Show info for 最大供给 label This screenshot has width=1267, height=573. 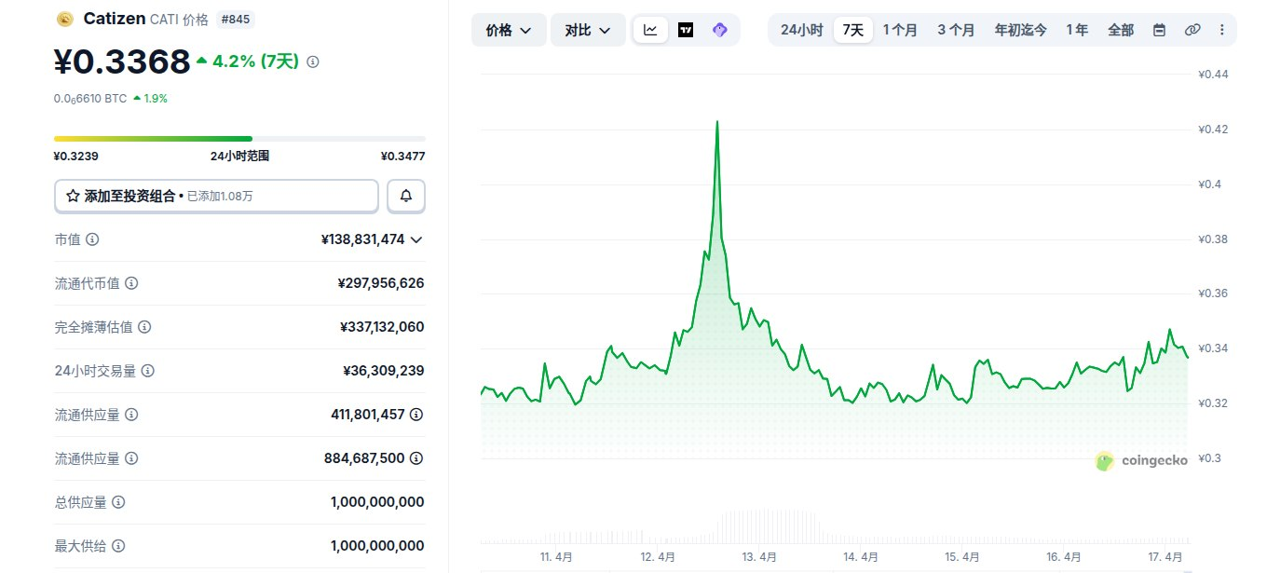coord(118,546)
